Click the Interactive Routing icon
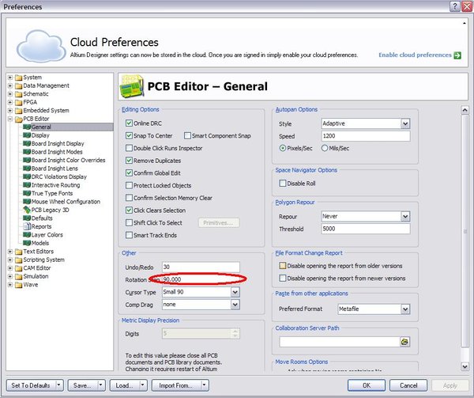This screenshot has width=474, height=398. (27, 185)
